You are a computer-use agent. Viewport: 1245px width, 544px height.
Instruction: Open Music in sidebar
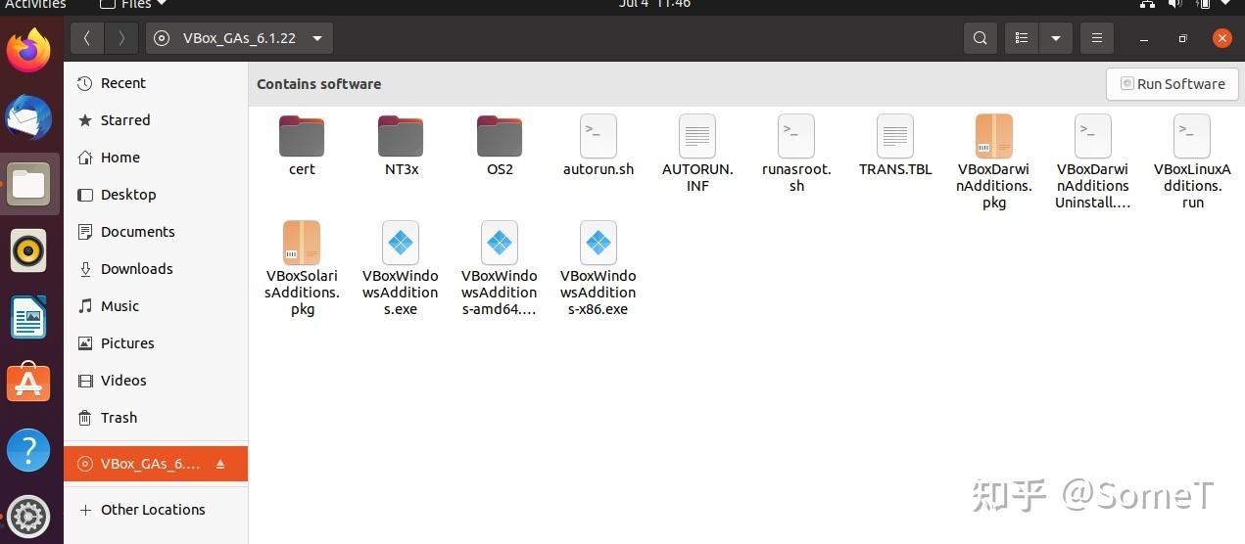click(156, 306)
